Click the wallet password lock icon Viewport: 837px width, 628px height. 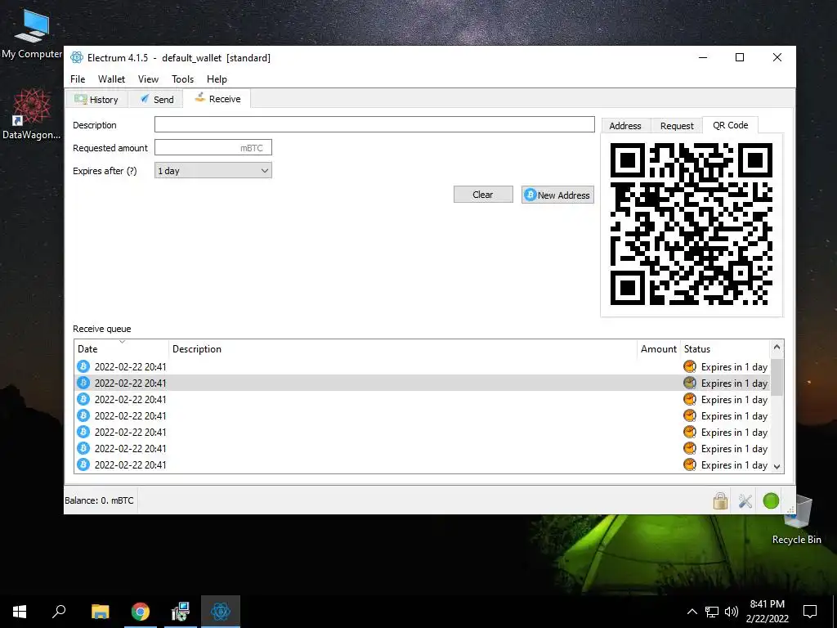click(x=720, y=501)
